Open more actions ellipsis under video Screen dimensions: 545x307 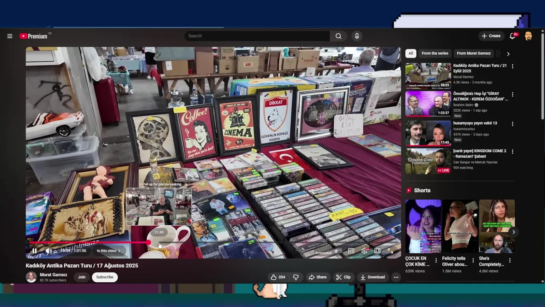click(396, 277)
